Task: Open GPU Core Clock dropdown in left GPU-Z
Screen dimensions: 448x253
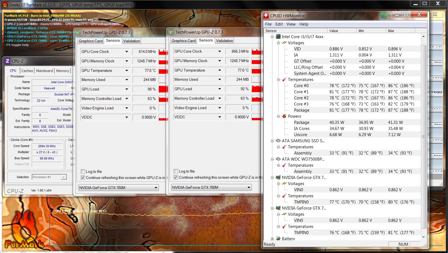Action: point(127,51)
